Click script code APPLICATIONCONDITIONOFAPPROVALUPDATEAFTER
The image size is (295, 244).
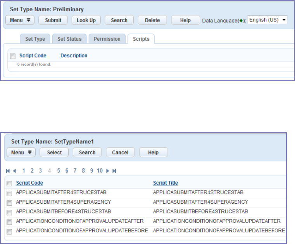pyautogui.click(x=80, y=221)
